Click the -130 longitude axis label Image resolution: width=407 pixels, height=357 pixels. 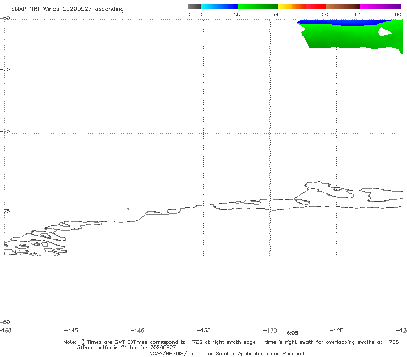(x=270, y=331)
